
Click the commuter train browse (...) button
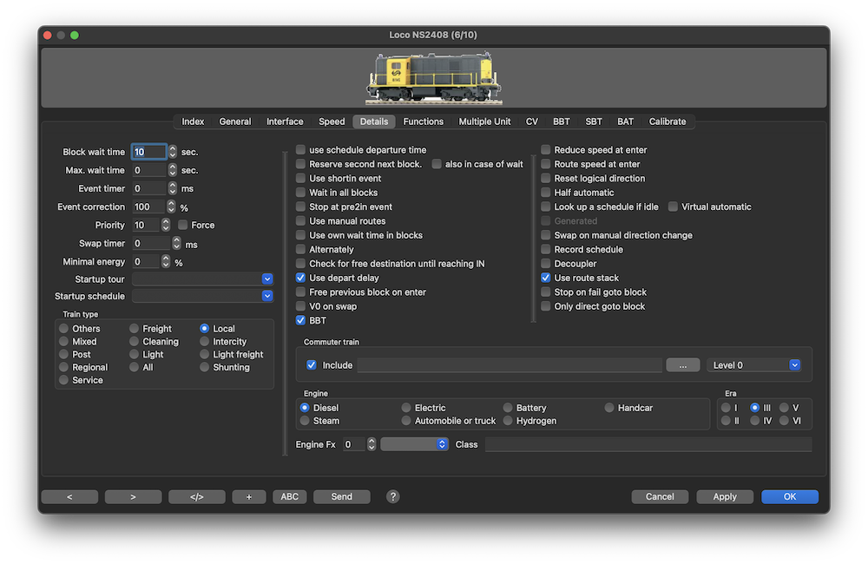click(x=682, y=365)
